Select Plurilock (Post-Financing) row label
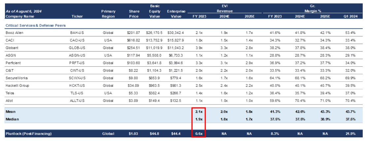Image resolution: width=368 pixels, height=141 pixels. (28, 134)
